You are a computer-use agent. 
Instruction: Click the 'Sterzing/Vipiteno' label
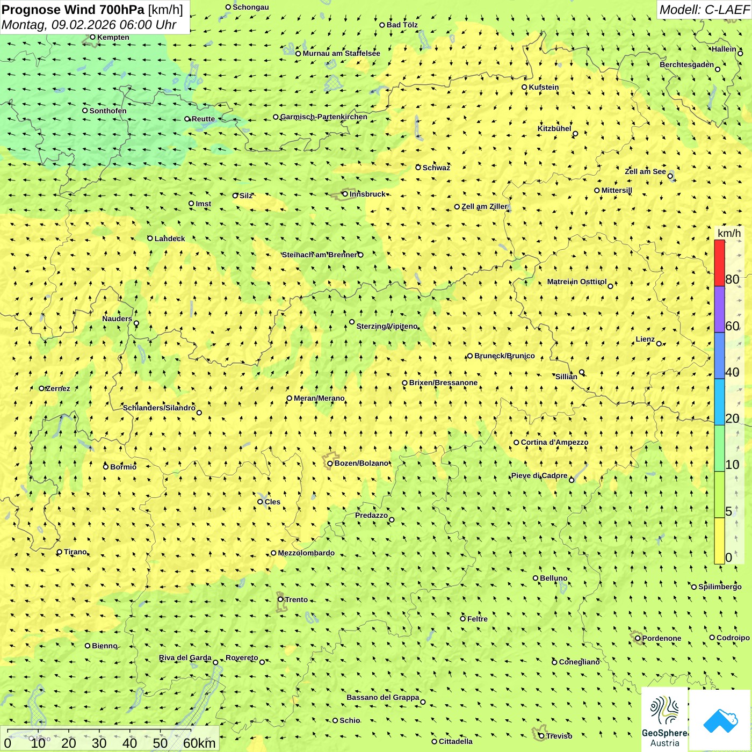coord(387,326)
